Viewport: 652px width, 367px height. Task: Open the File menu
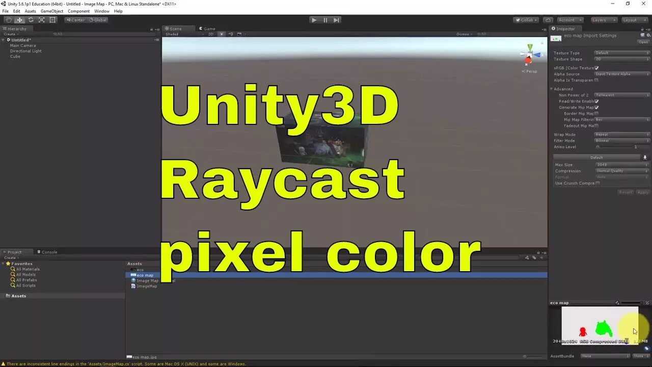pos(5,11)
